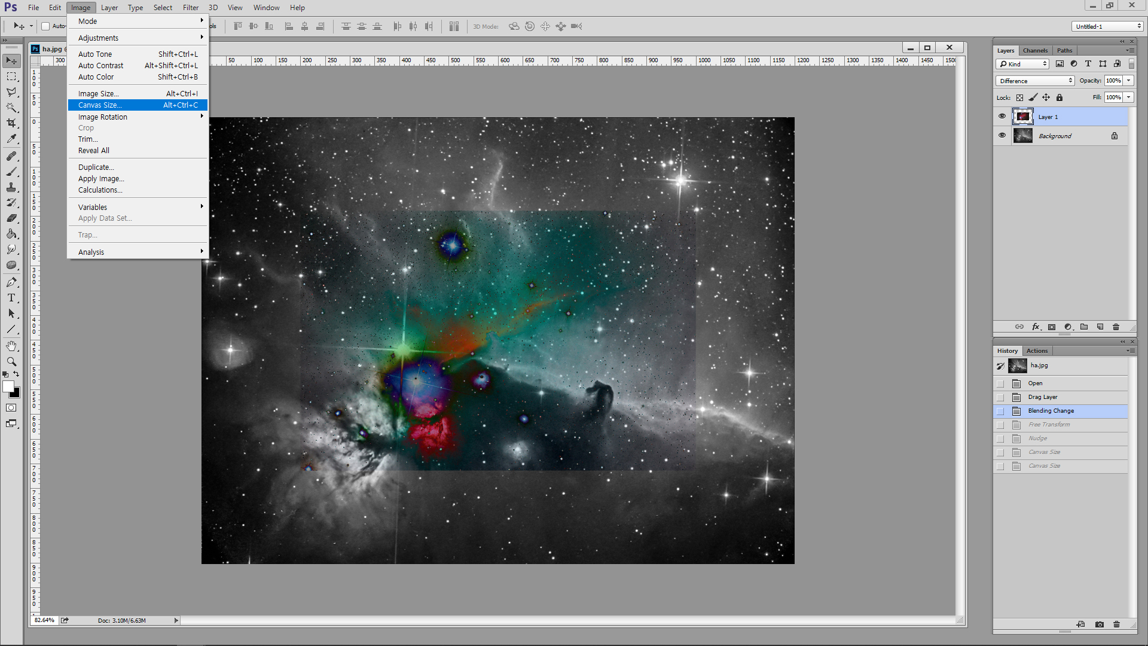Viewport: 1148px width, 646px height.
Task: Switch to the Actions tab
Action: pos(1037,351)
